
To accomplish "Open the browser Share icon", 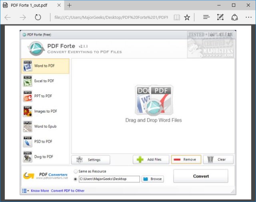I will [234, 17].
